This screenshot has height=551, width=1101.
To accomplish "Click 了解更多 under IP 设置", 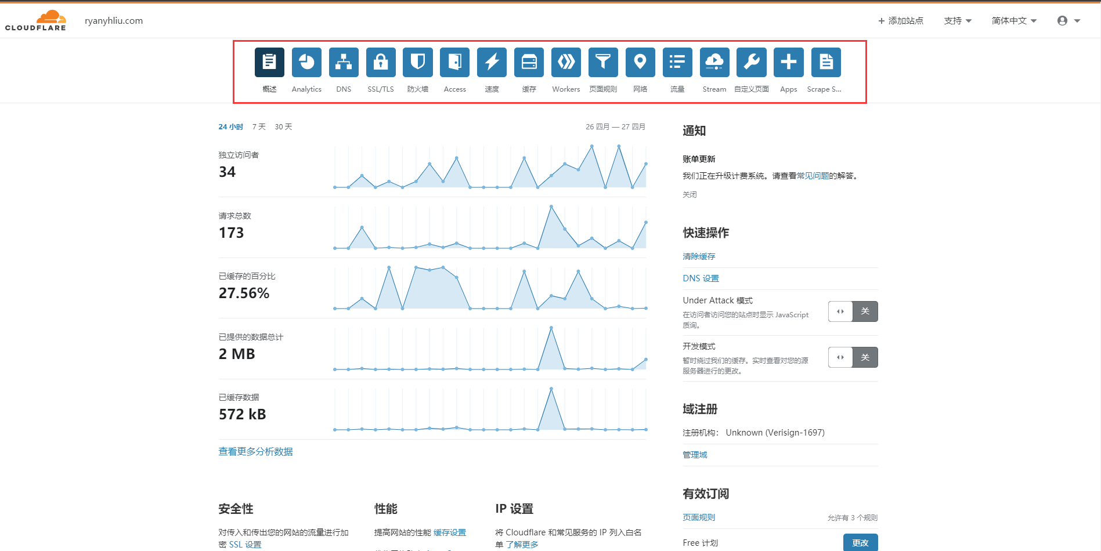I will [x=522, y=545].
